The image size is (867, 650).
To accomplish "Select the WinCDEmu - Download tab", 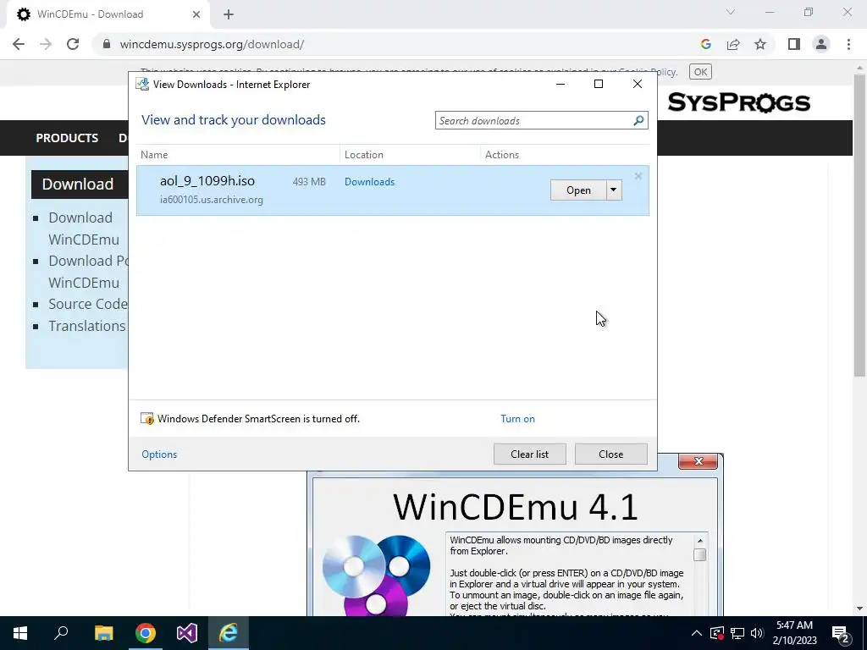I will 108,14.
